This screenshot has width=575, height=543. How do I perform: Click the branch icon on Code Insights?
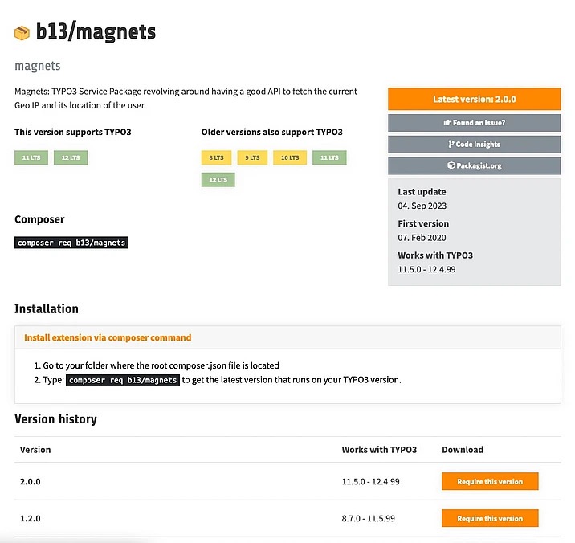pyautogui.click(x=451, y=145)
